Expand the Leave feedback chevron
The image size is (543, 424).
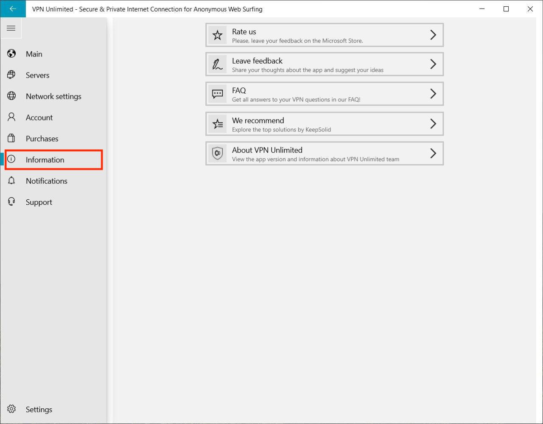433,64
